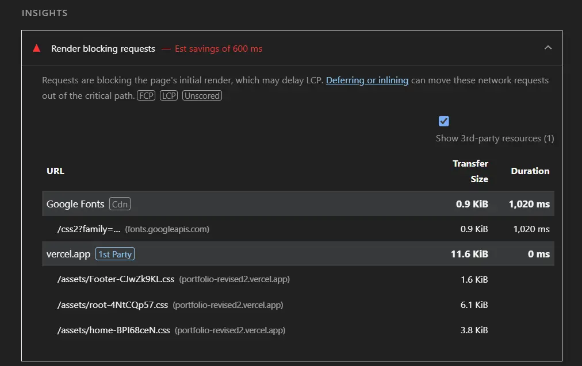Click the 1st Party tag
Screen dimensions: 582x366
(115, 254)
